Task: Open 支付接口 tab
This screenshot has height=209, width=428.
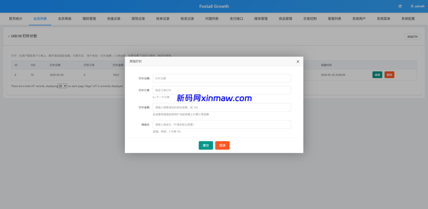Action: point(237,19)
